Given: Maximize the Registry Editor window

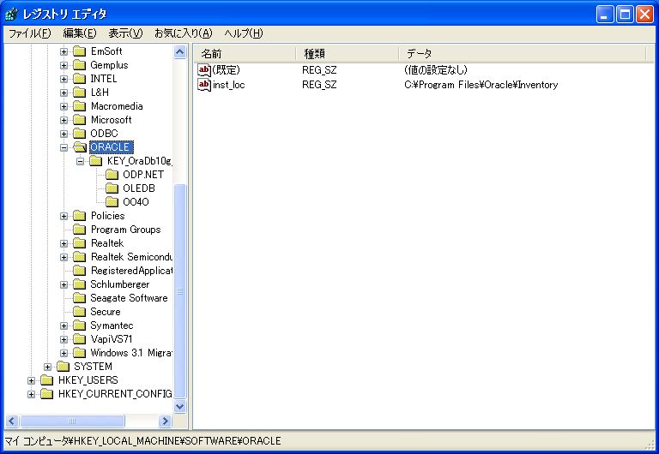Looking at the screenshot, I should pos(625,15).
